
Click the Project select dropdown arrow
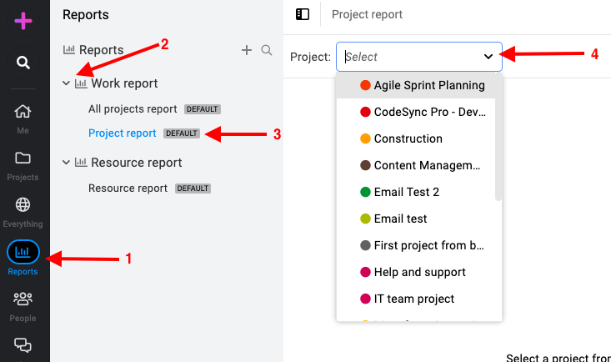pyautogui.click(x=488, y=57)
